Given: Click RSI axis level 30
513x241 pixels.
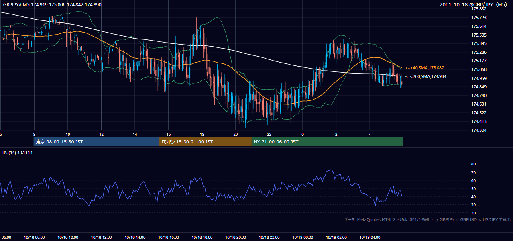Looking at the screenshot, I should tap(473, 205).
